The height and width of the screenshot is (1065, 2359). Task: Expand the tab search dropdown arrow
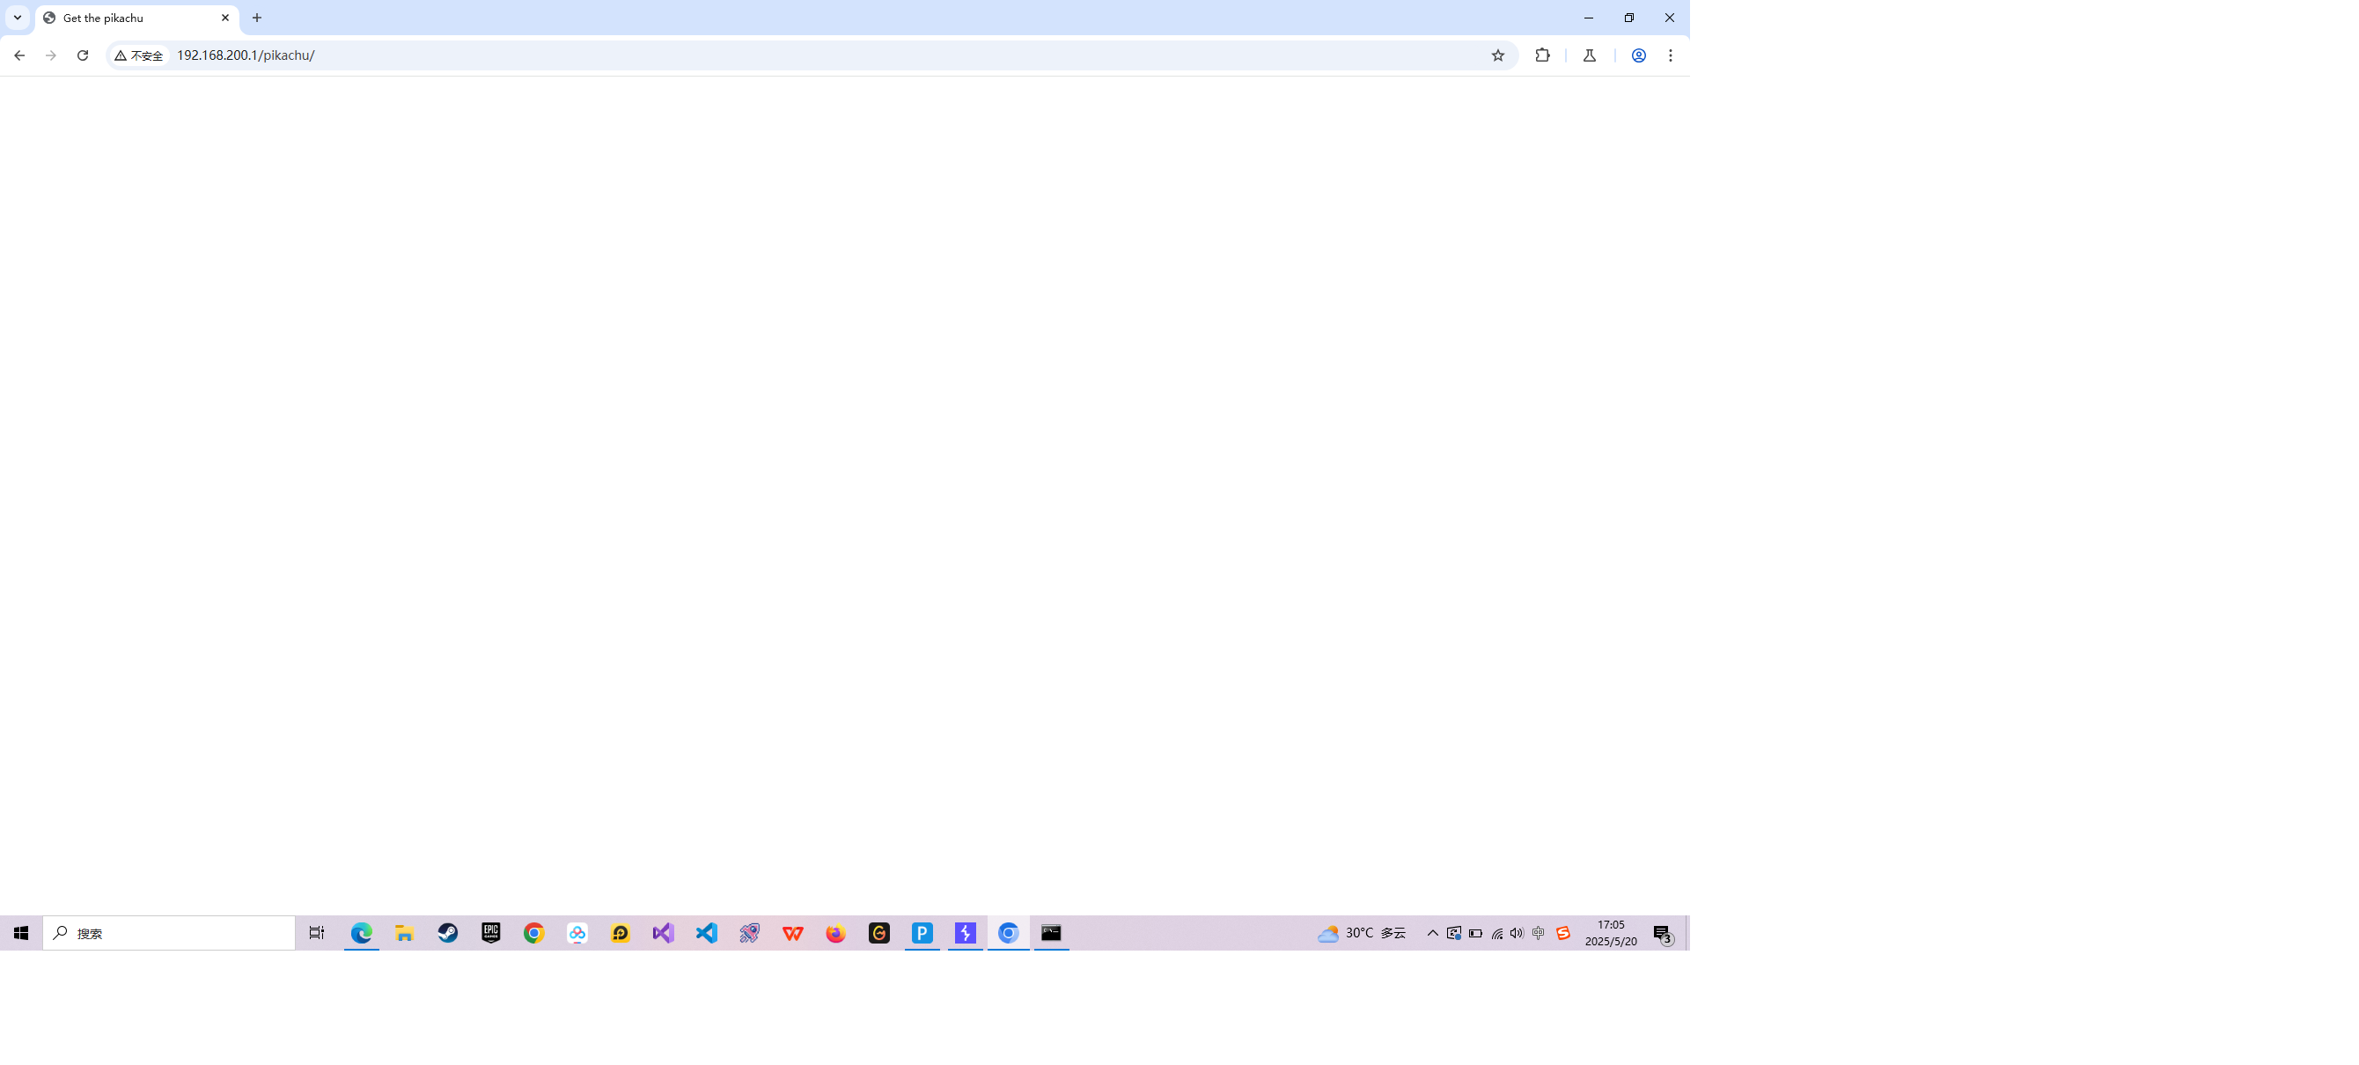[18, 18]
